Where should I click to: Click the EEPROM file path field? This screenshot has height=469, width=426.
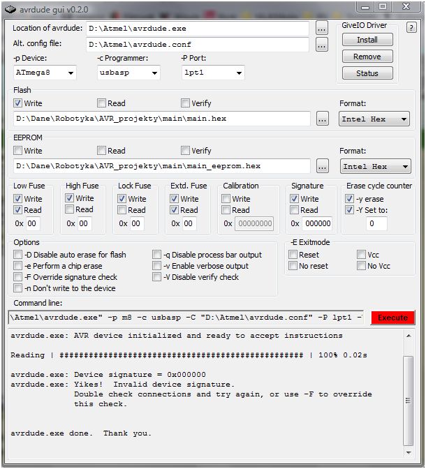pyautogui.click(x=162, y=166)
